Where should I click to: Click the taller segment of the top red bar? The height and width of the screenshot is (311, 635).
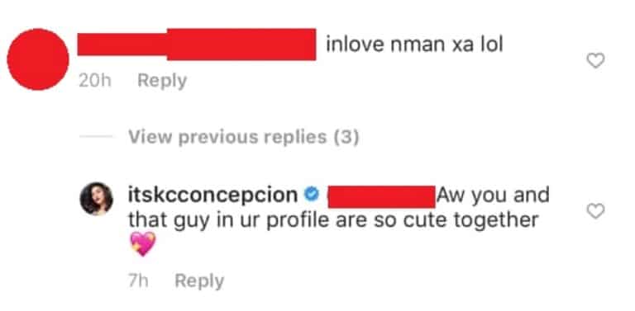(x=241, y=44)
